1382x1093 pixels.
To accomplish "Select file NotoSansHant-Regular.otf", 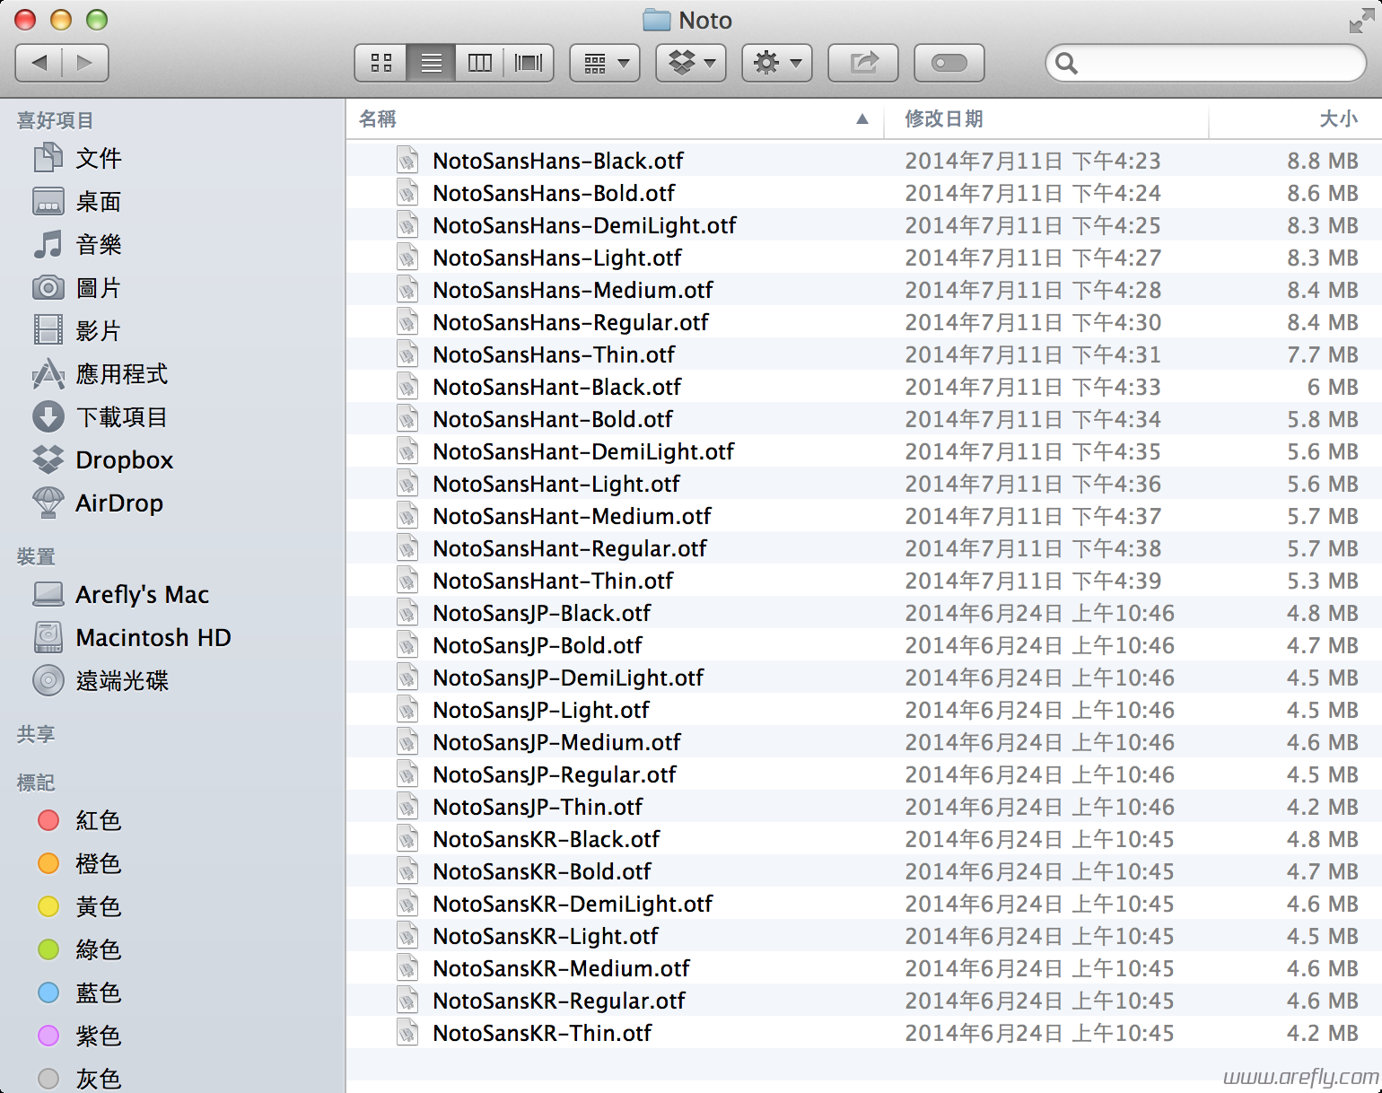I will coord(863,548).
